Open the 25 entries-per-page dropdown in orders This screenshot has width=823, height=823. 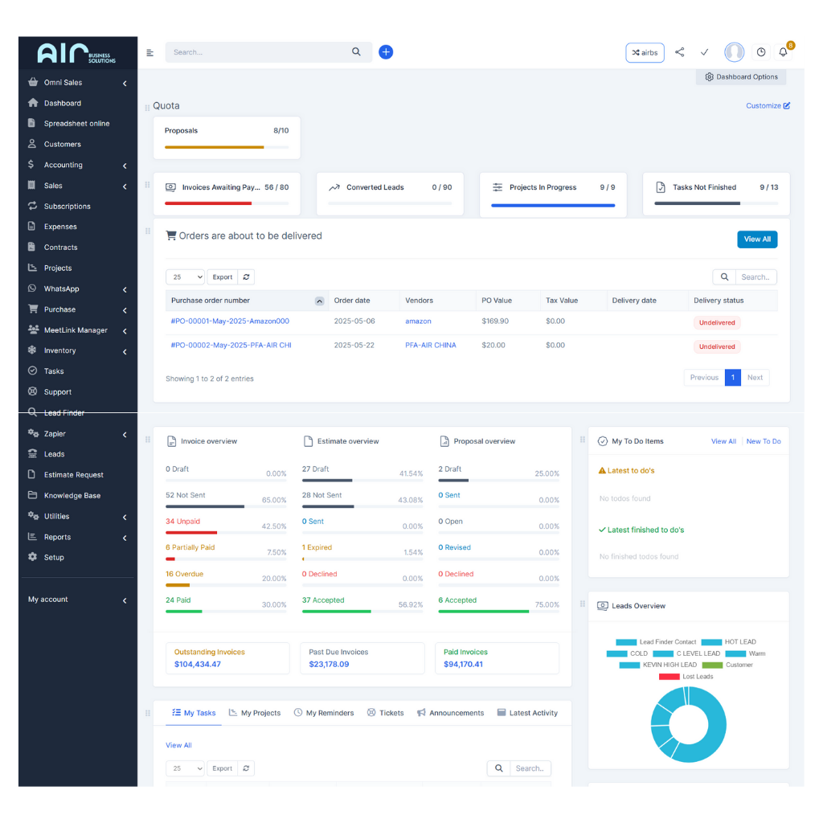point(185,277)
